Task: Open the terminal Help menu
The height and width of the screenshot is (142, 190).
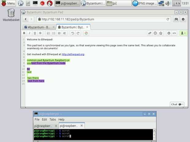Action: 61,119
